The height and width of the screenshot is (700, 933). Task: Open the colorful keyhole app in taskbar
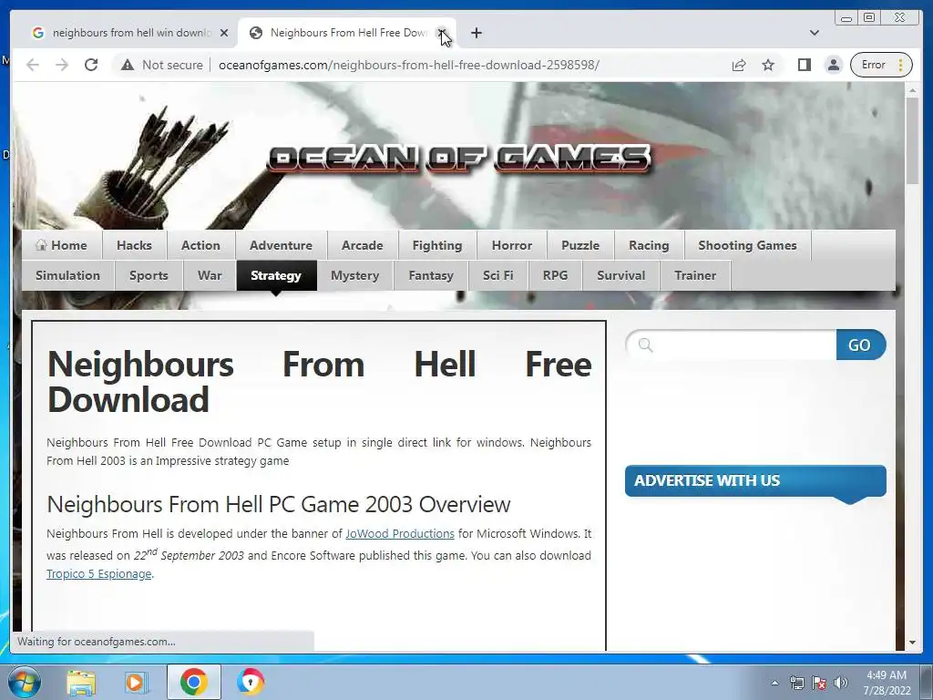pos(250,682)
